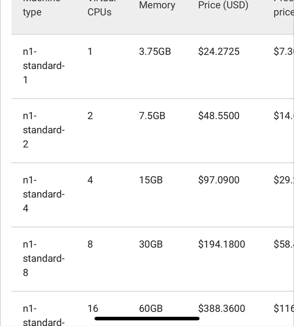Click the 15GB memory cell
The image size is (294, 326).
(x=151, y=180)
